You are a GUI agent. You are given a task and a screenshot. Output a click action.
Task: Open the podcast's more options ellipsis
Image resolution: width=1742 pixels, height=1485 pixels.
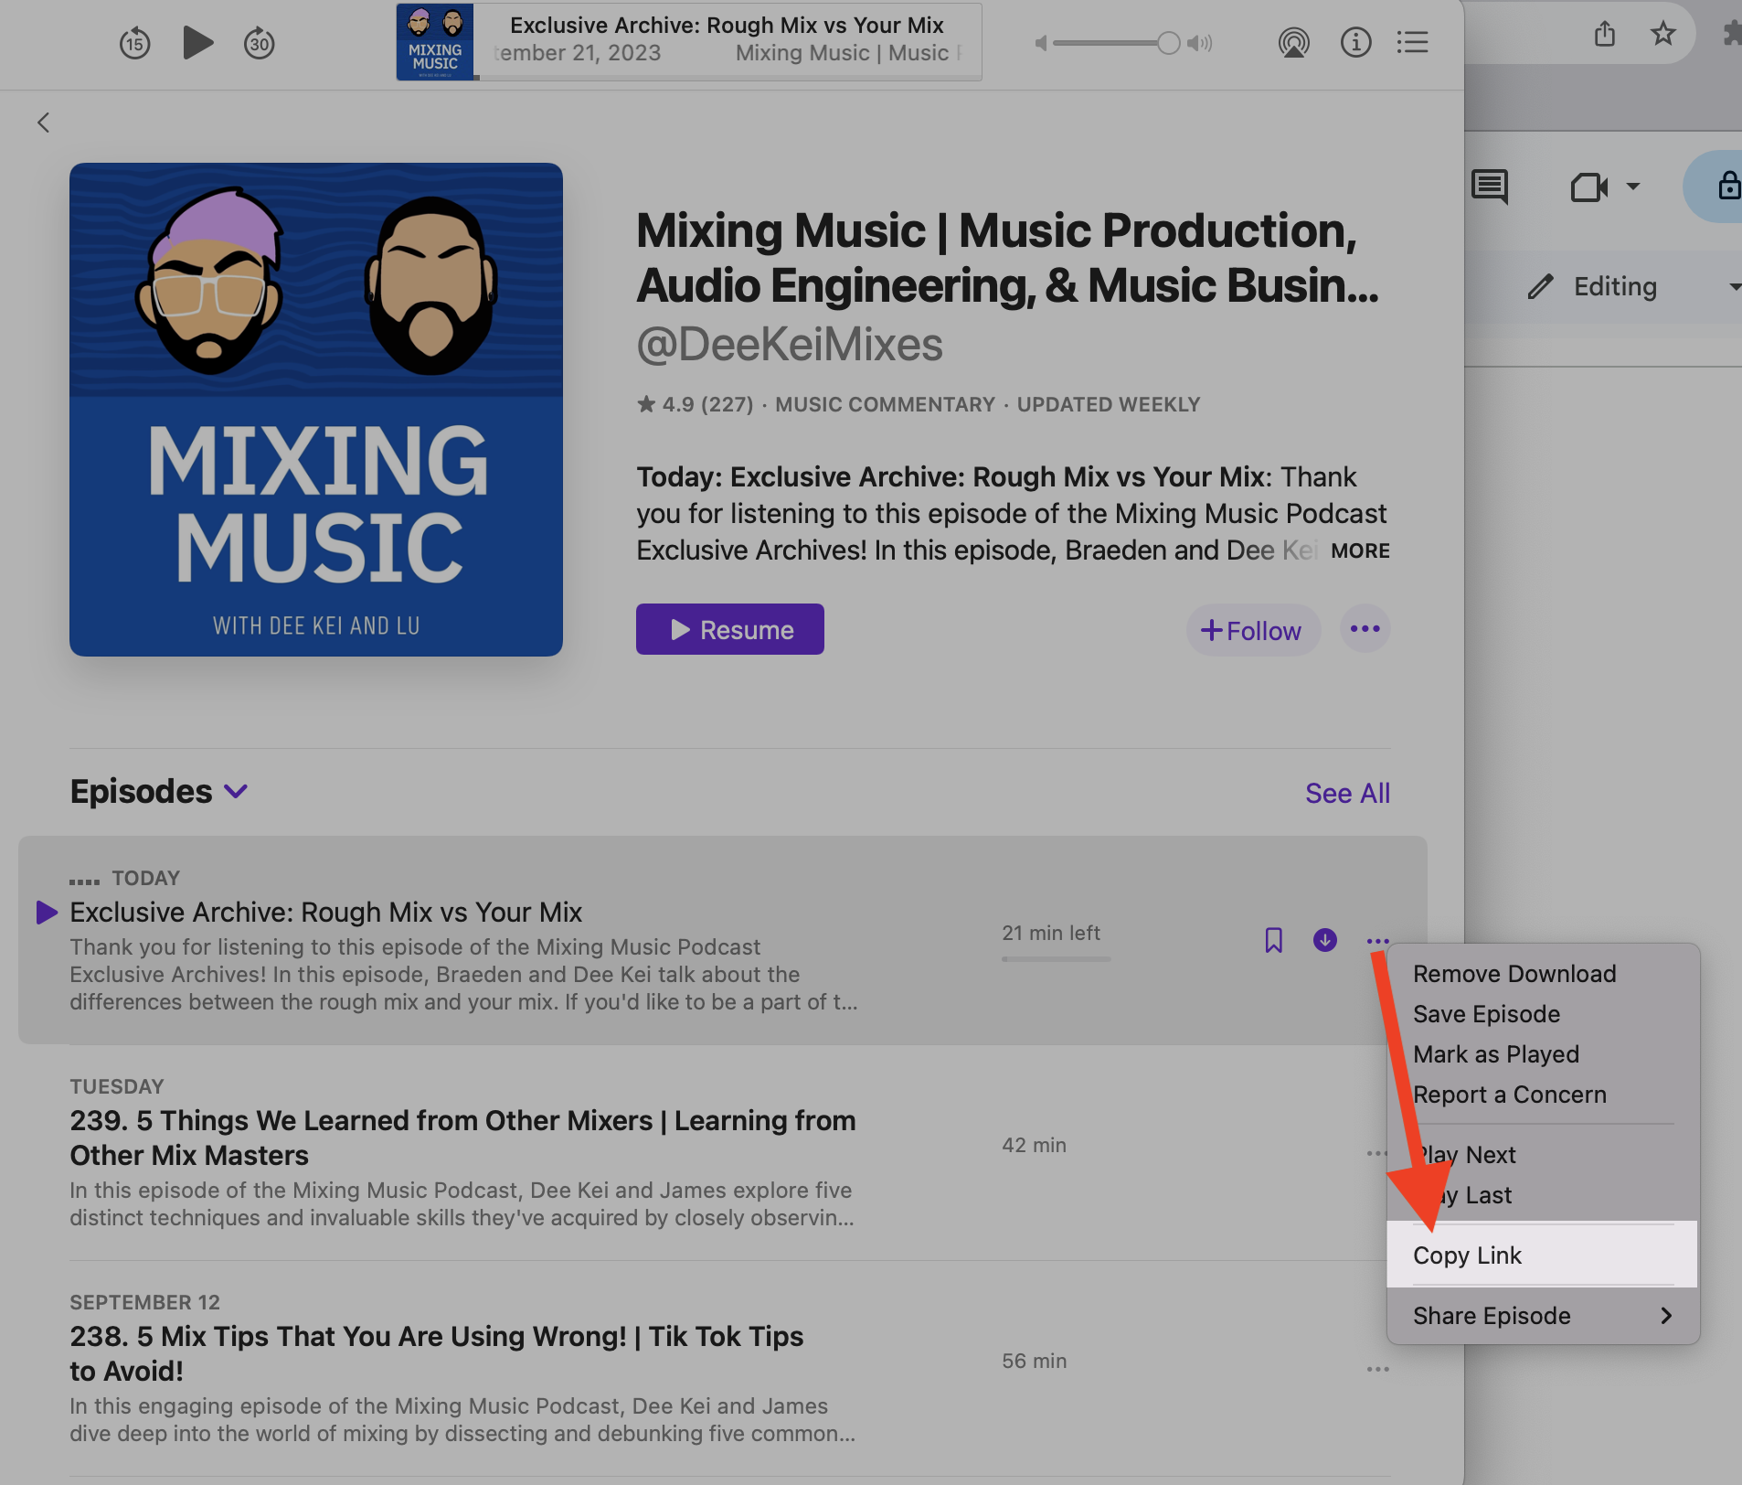tap(1365, 629)
